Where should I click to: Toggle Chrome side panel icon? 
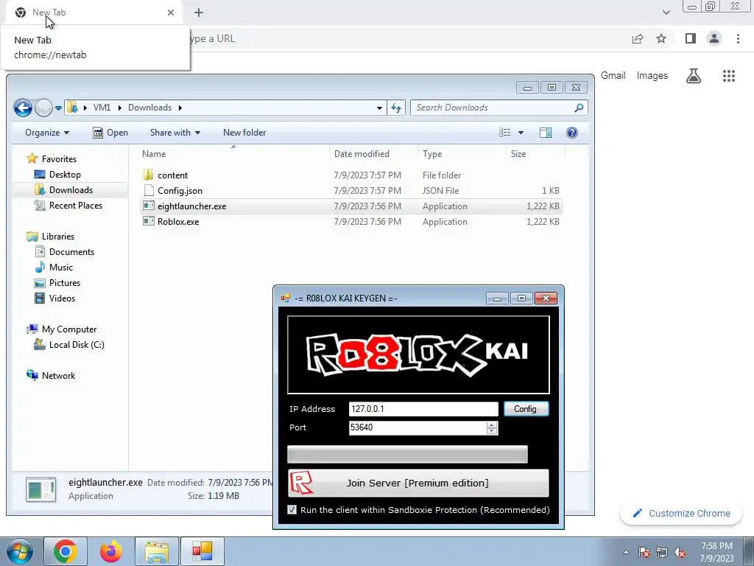point(691,38)
